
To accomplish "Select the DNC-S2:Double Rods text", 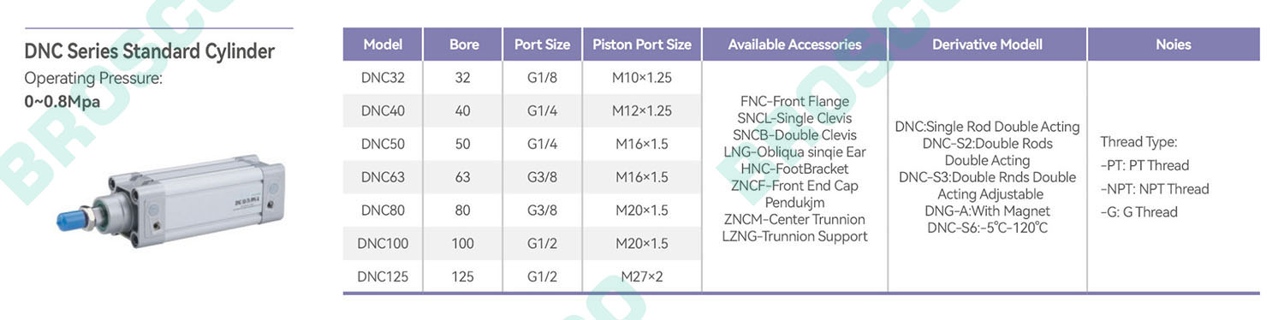I will point(988,144).
